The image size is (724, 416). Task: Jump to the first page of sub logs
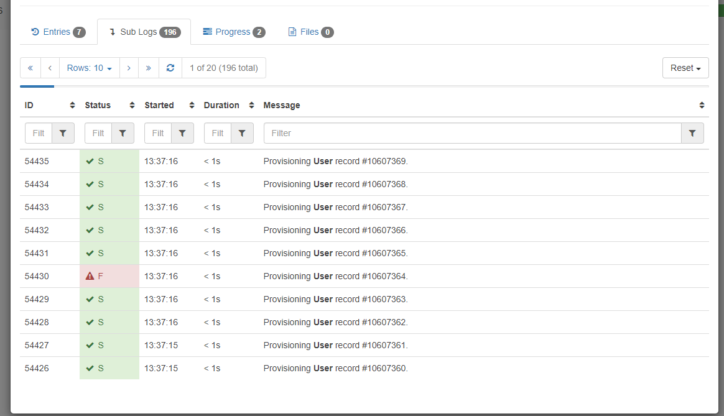[30, 67]
